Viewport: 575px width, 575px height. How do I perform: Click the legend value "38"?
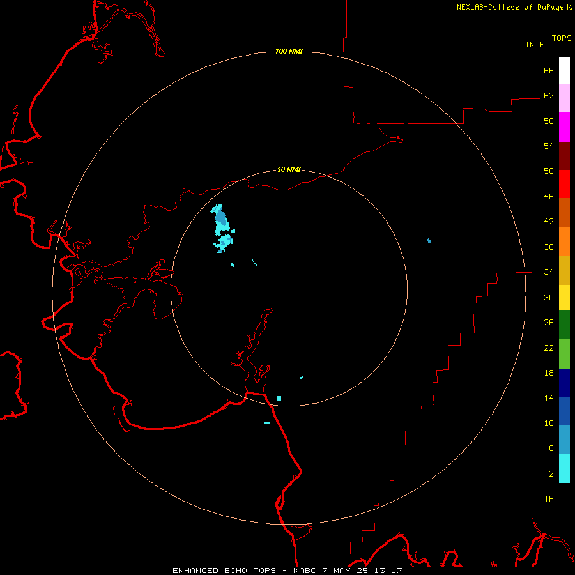[x=549, y=247]
